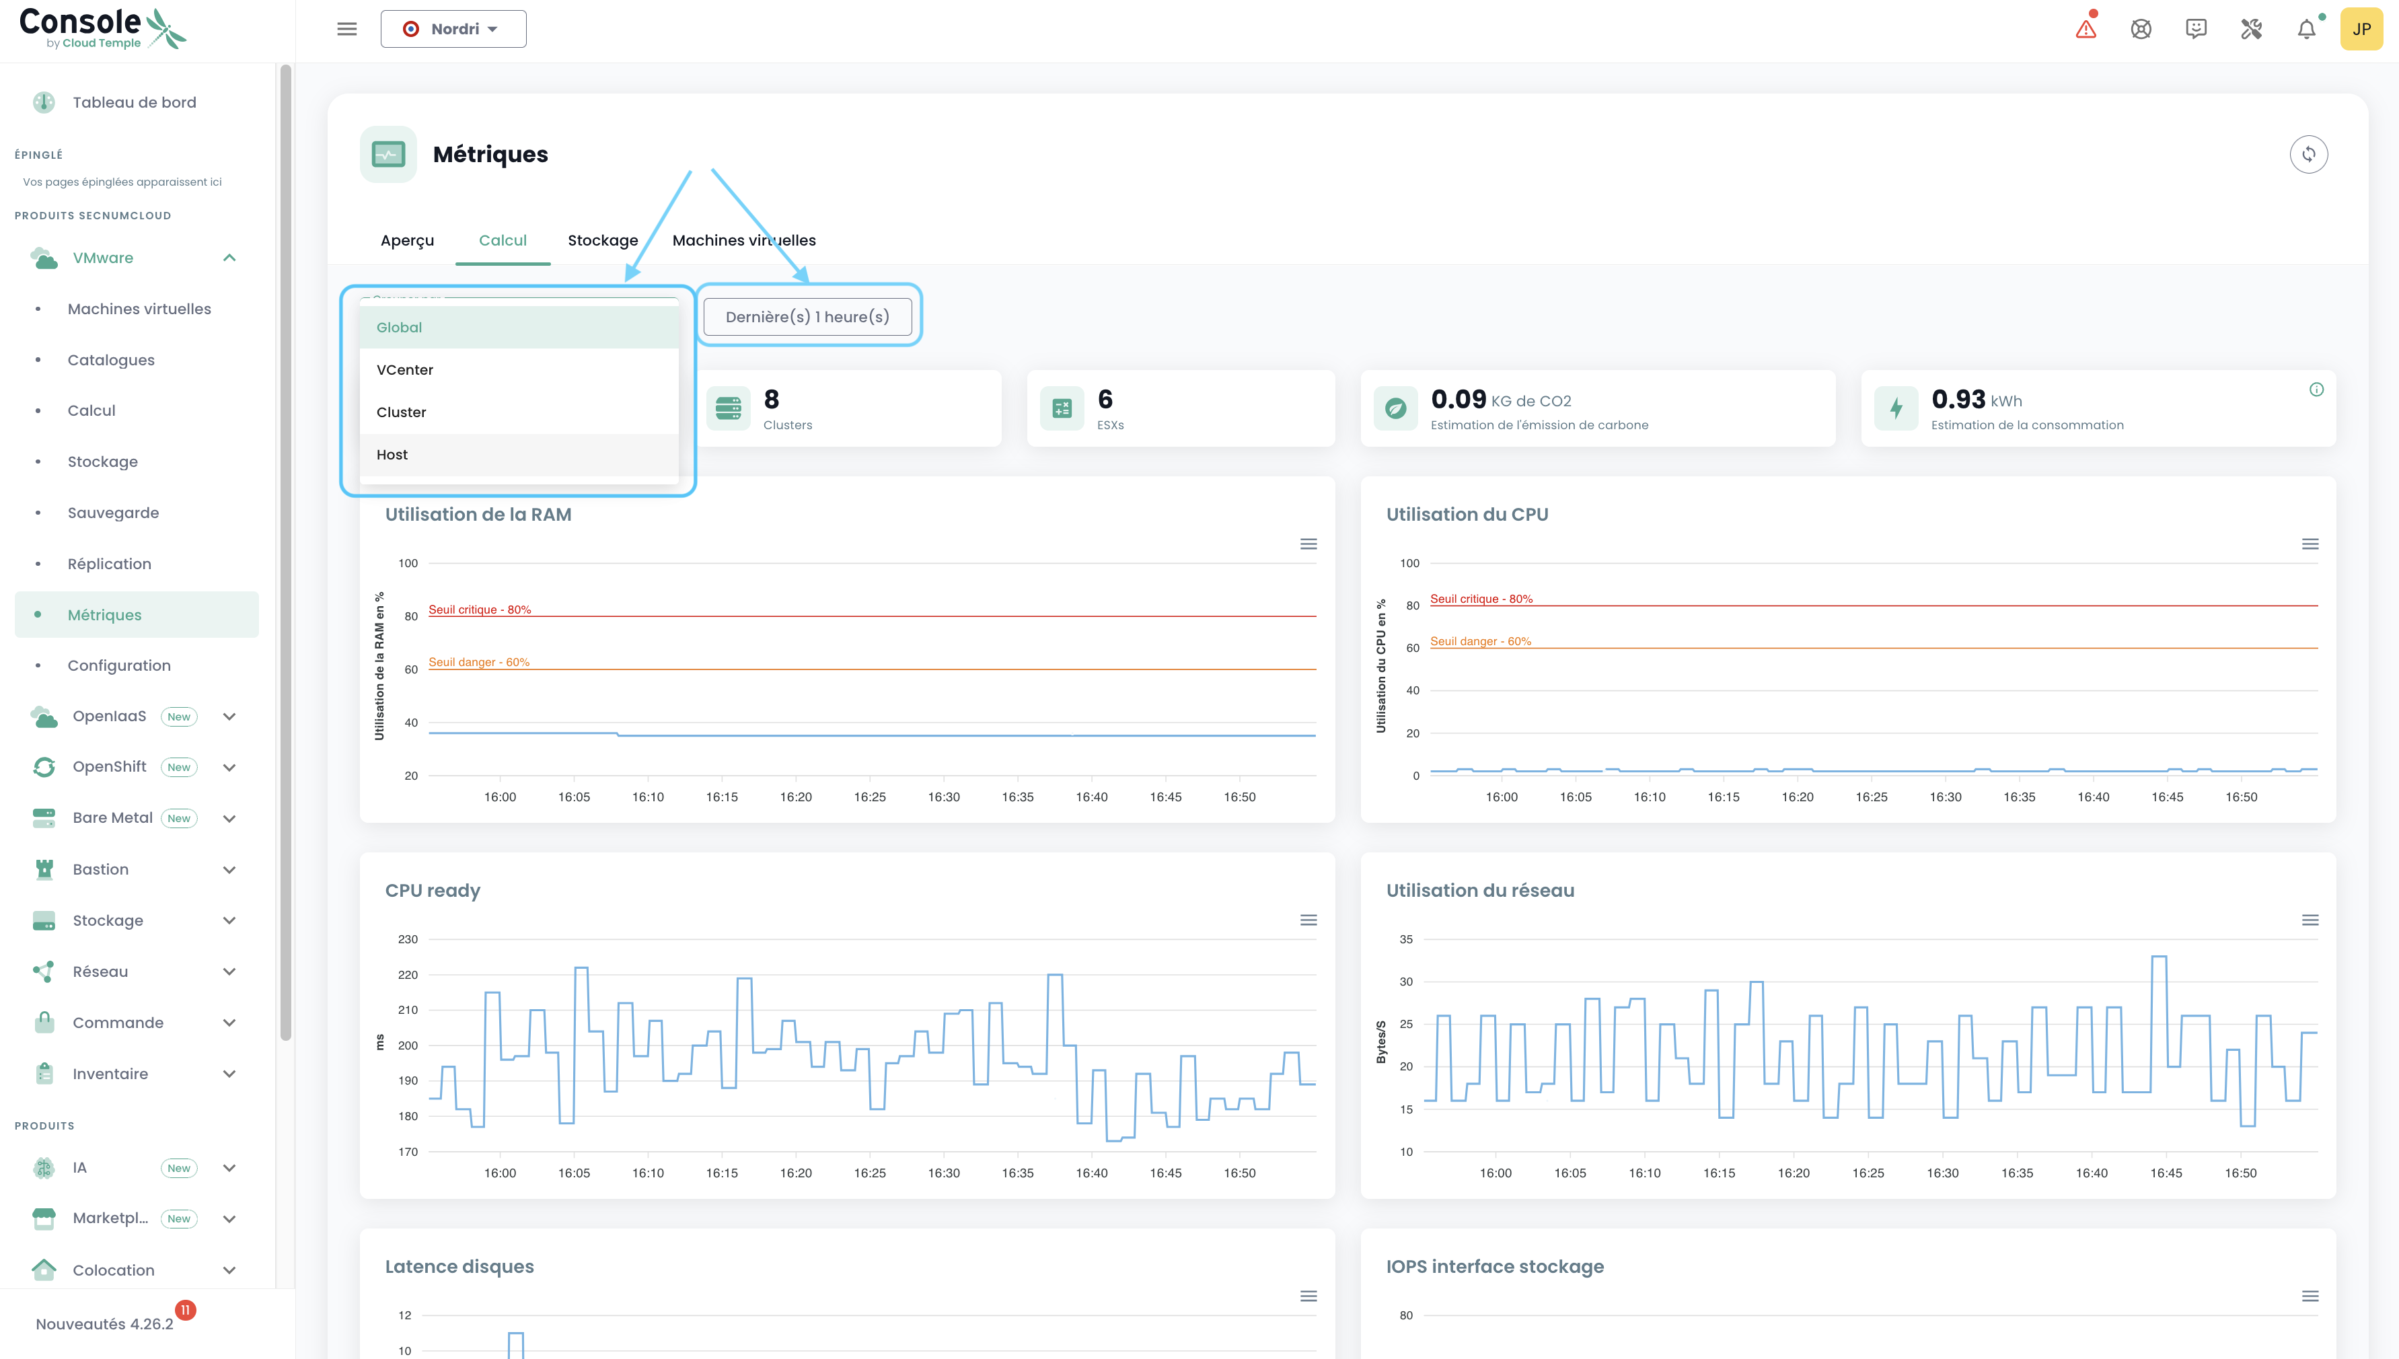Expand the OpenShift menu section
Screen dimensions: 2399x1359
(x=229, y=767)
